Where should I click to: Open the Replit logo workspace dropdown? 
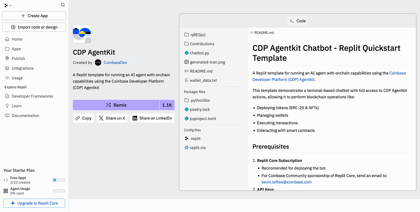coord(8,5)
